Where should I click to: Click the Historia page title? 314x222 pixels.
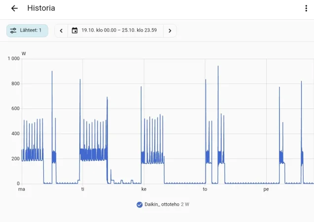click(x=41, y=8)
